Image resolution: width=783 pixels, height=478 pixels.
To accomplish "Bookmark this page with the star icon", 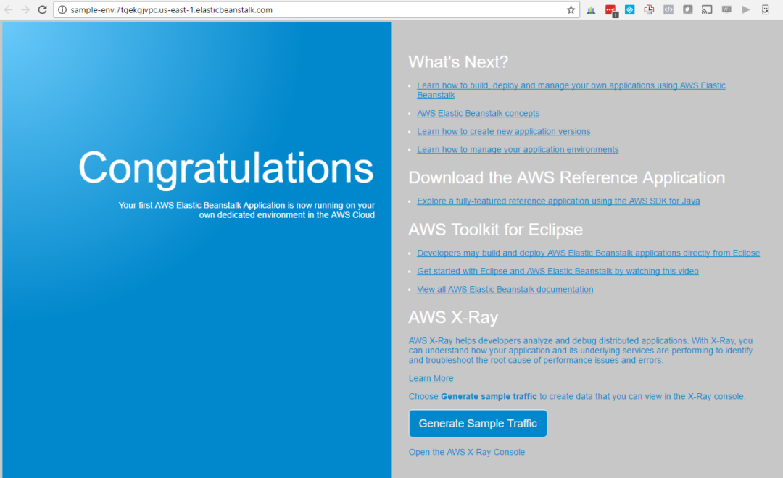I will tap(571, 10).
